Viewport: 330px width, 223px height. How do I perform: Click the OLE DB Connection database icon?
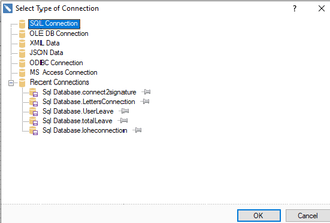tap(22, 34)
